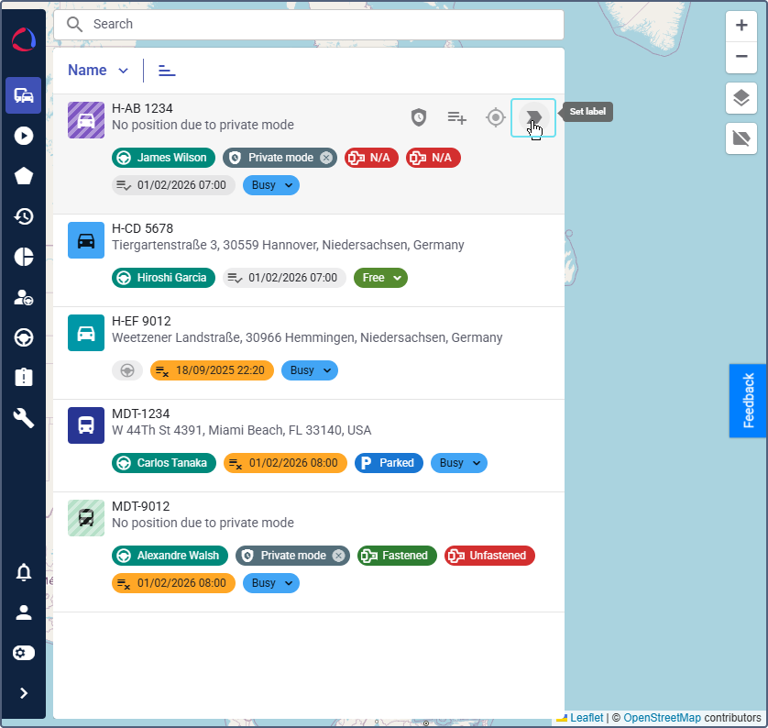768x728 pixels.
Task: Open the Leaflet link
Action: coord(587,718)
